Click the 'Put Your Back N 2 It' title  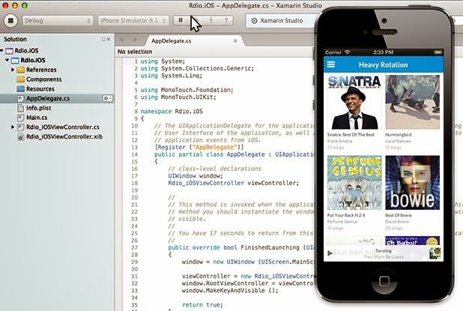[346, 215]
